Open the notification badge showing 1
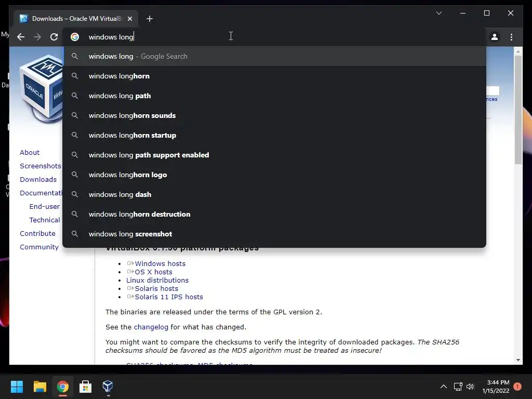Image resolution: width=532 pixels, height=399 pixels. (517, 387)
